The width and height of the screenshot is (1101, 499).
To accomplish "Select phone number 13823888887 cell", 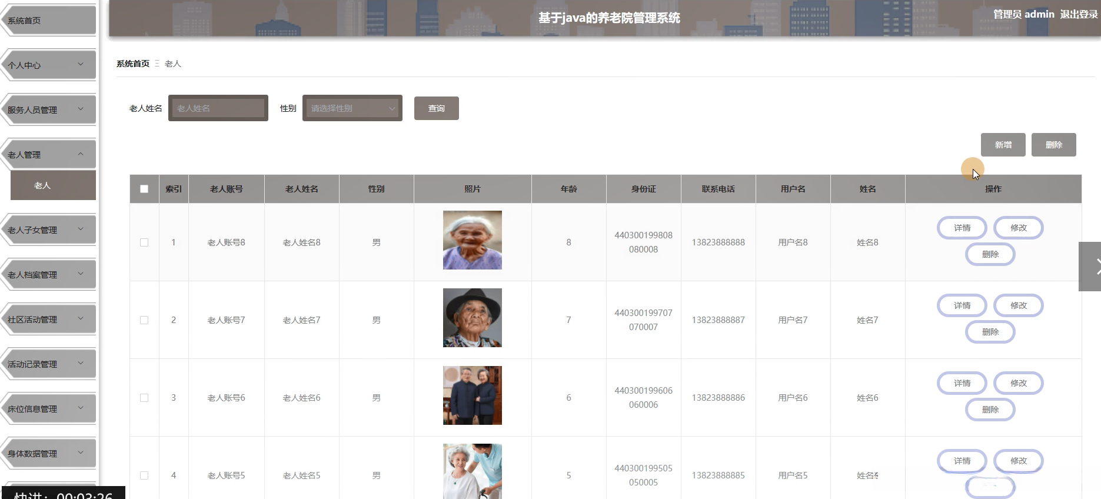I will pyautogui.click(x=719, y=320).
